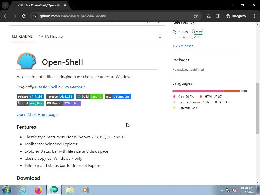
Task: Switch to the README tab
Action: 23,36
